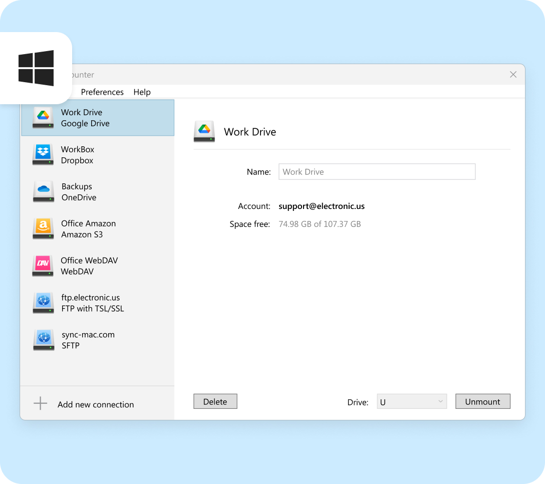Click the sync-mac.com SFTP drive icon
The height and width of the screenshot is (484, 545).
(43, 340)
